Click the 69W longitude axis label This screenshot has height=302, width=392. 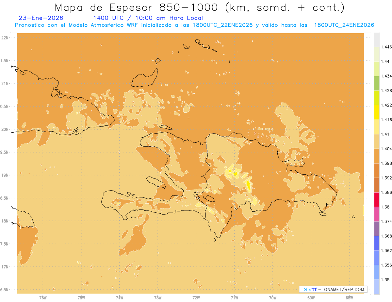point(311,298)
